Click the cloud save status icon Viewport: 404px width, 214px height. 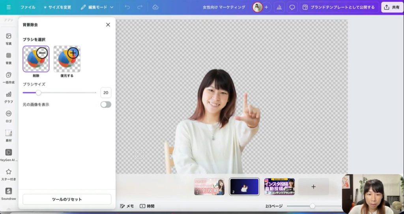155,7
